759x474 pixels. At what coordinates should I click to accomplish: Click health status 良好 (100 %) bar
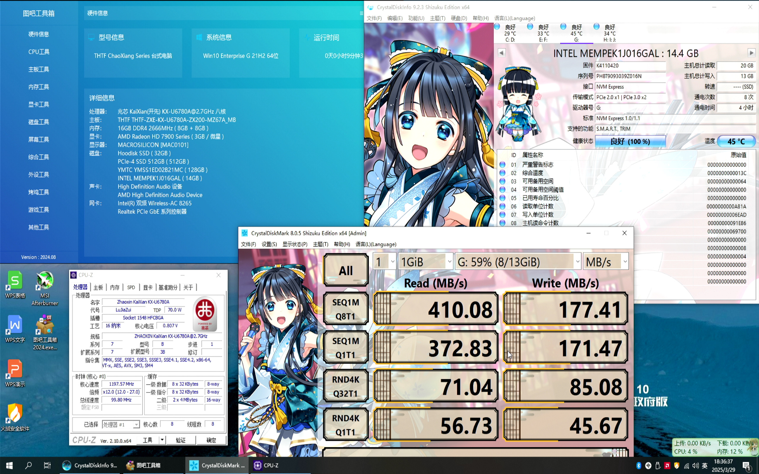(630, 141)
